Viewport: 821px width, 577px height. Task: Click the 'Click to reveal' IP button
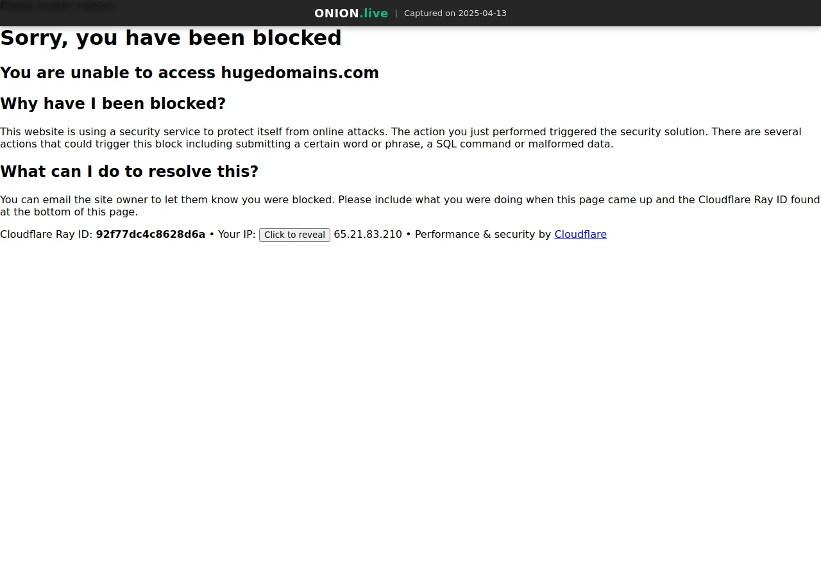pos(294,235)
